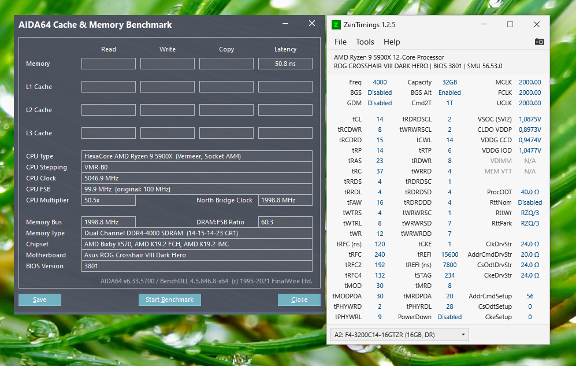Viewport: 576px width, 366px height.
Task: Click the Save button in AIDA64
Action: coord(40,300)
